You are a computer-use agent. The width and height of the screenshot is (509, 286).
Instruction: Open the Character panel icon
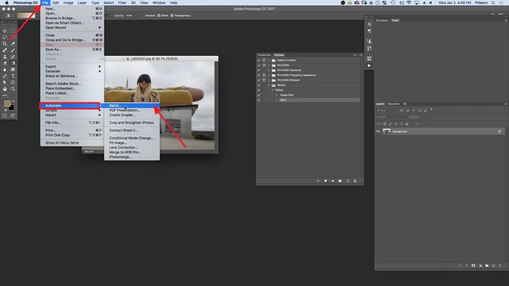(369, 24)
